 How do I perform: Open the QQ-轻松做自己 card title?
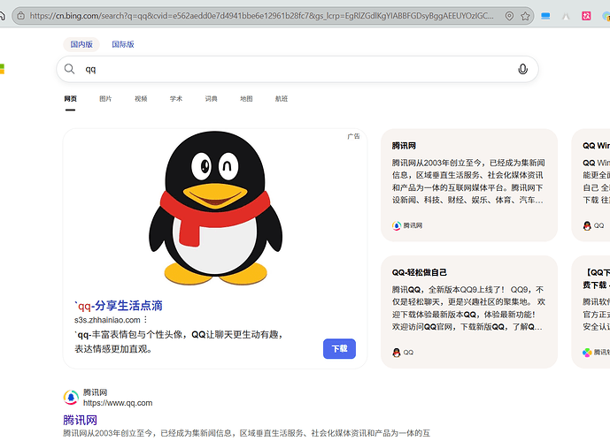click(x=420, y=272)
